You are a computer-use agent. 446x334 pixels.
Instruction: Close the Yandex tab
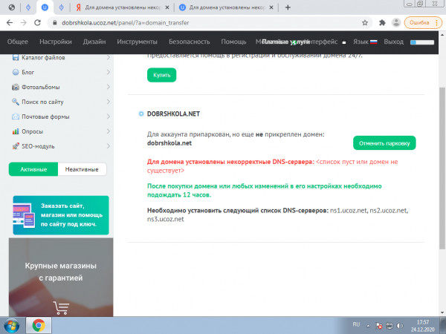coord(167,7)
